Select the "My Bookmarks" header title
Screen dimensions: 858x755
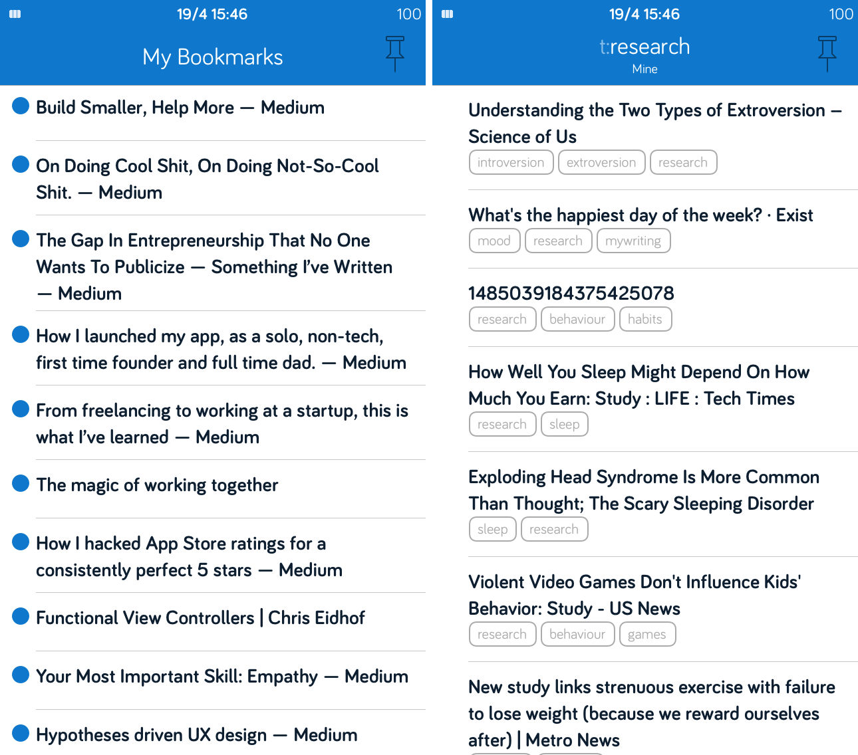[x=212, y=56]
